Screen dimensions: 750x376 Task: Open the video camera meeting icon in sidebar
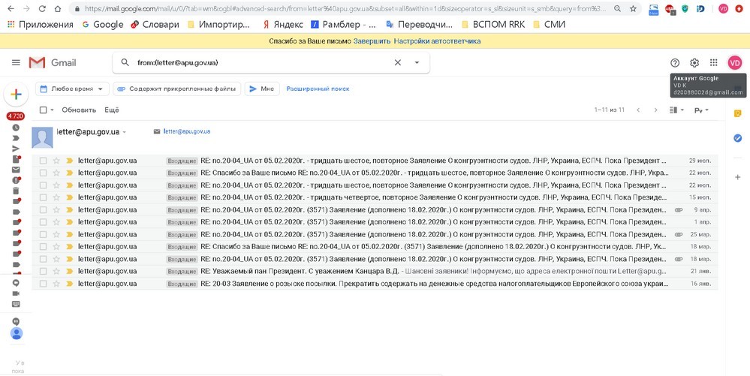16,293
